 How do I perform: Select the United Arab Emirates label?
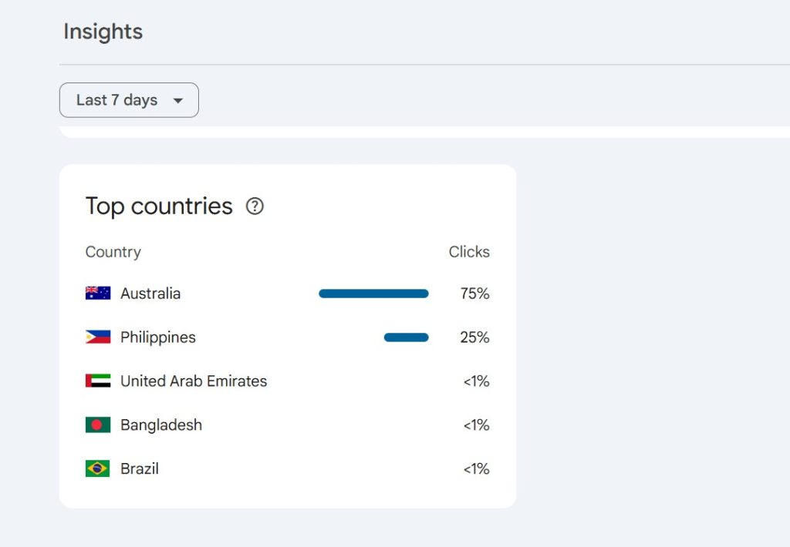(194, 381)
